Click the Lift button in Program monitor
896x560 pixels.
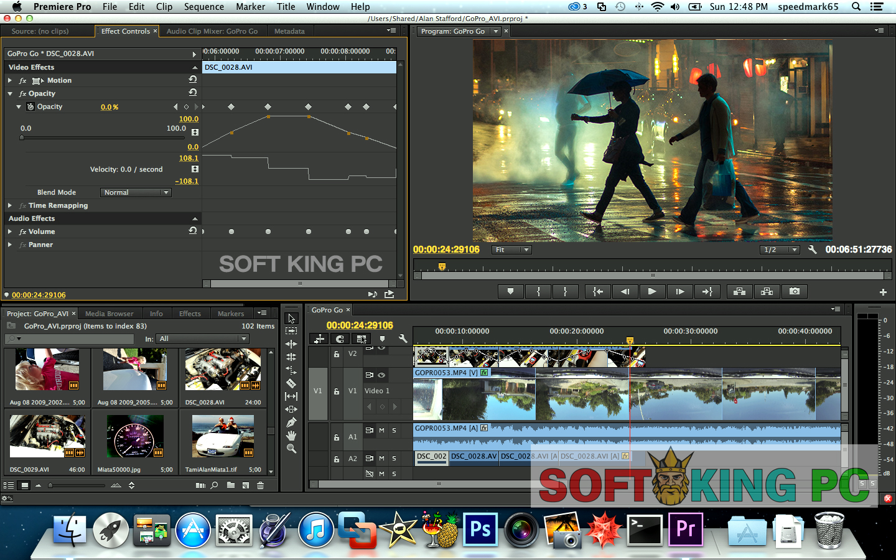(739, 291)
